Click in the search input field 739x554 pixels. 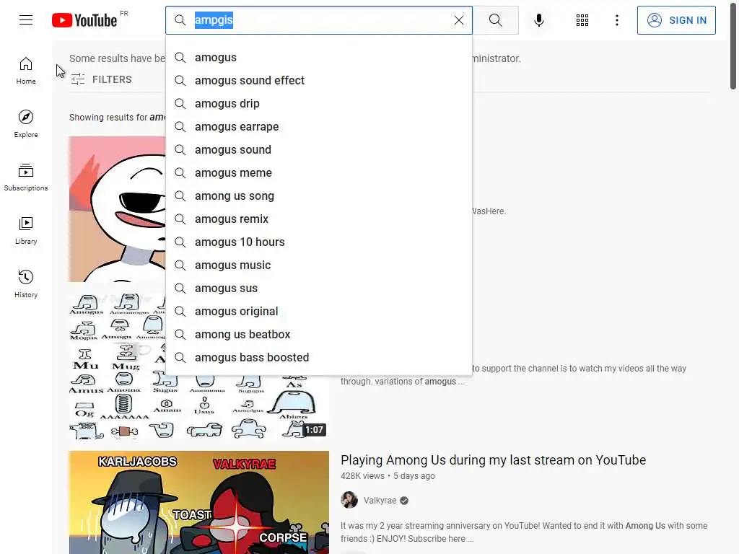point(320,20)
